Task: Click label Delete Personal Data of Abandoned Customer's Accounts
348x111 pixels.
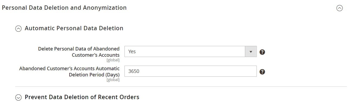Action: [79, 52]
